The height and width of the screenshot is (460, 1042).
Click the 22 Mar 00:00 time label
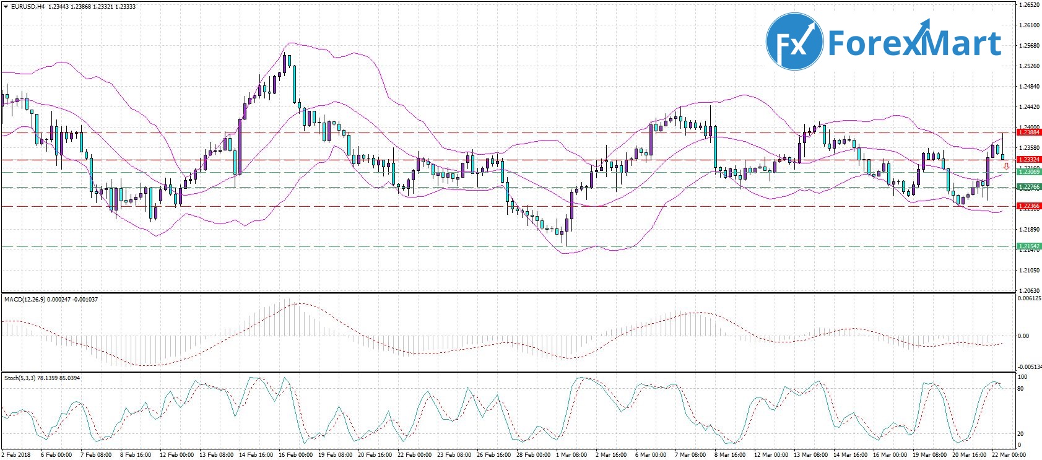pos(1009,455)
